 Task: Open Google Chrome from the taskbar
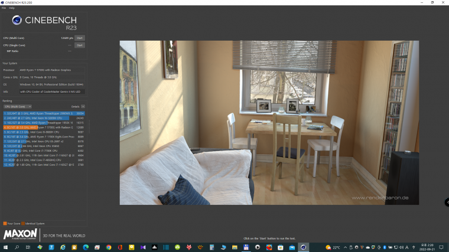[x=109, y=247]
